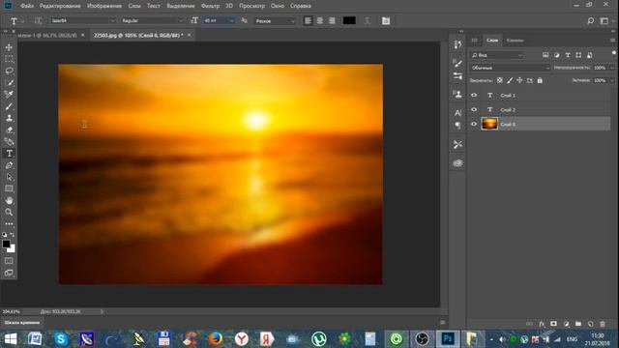619x348 pixels.
Task: Toggle type layer filter icon
Action: [568, 55]
